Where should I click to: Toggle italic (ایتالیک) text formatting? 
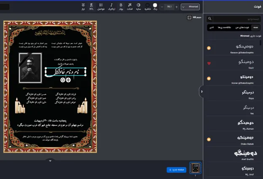pyautogui.click(x=111, y=6)
